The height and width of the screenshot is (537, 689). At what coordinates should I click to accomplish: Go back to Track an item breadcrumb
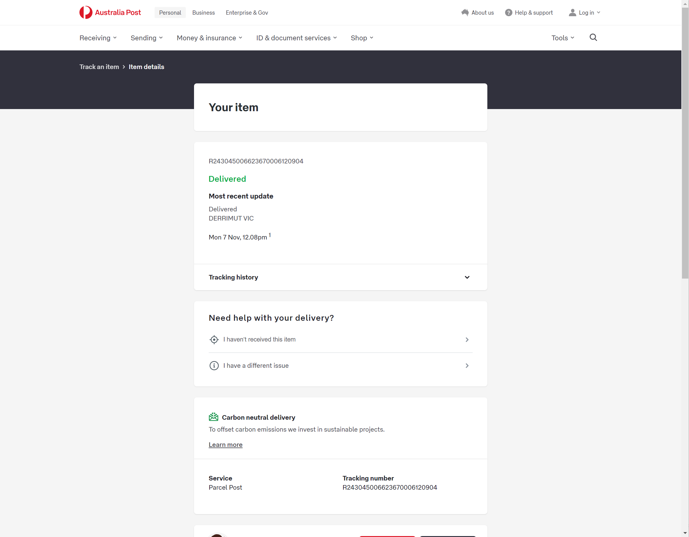tap(99, 67)
